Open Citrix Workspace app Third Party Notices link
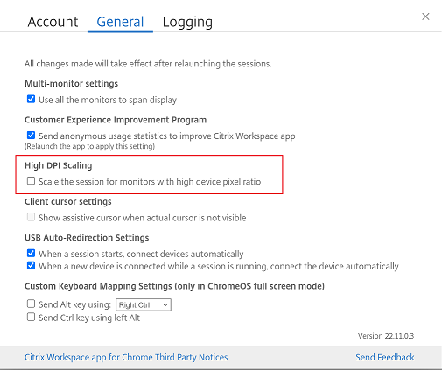The height and width of the screenshot is (370, 442). click(126, 357)
